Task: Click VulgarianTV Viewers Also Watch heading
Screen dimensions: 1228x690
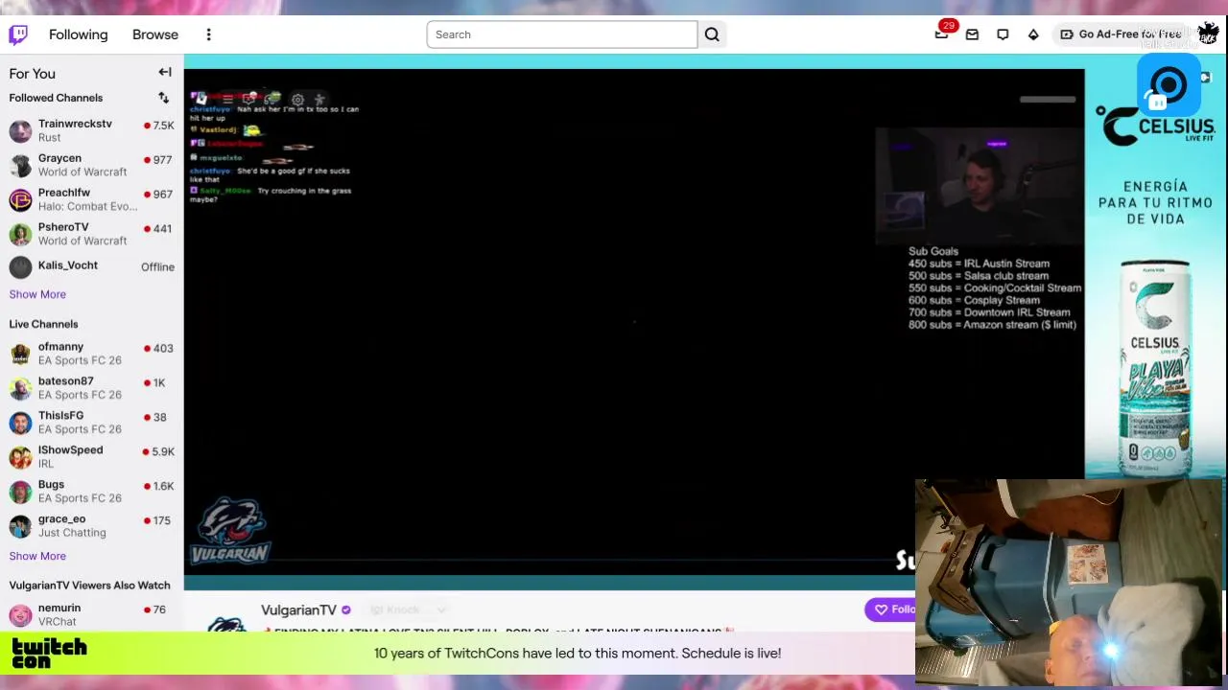Action: point(89,586)
